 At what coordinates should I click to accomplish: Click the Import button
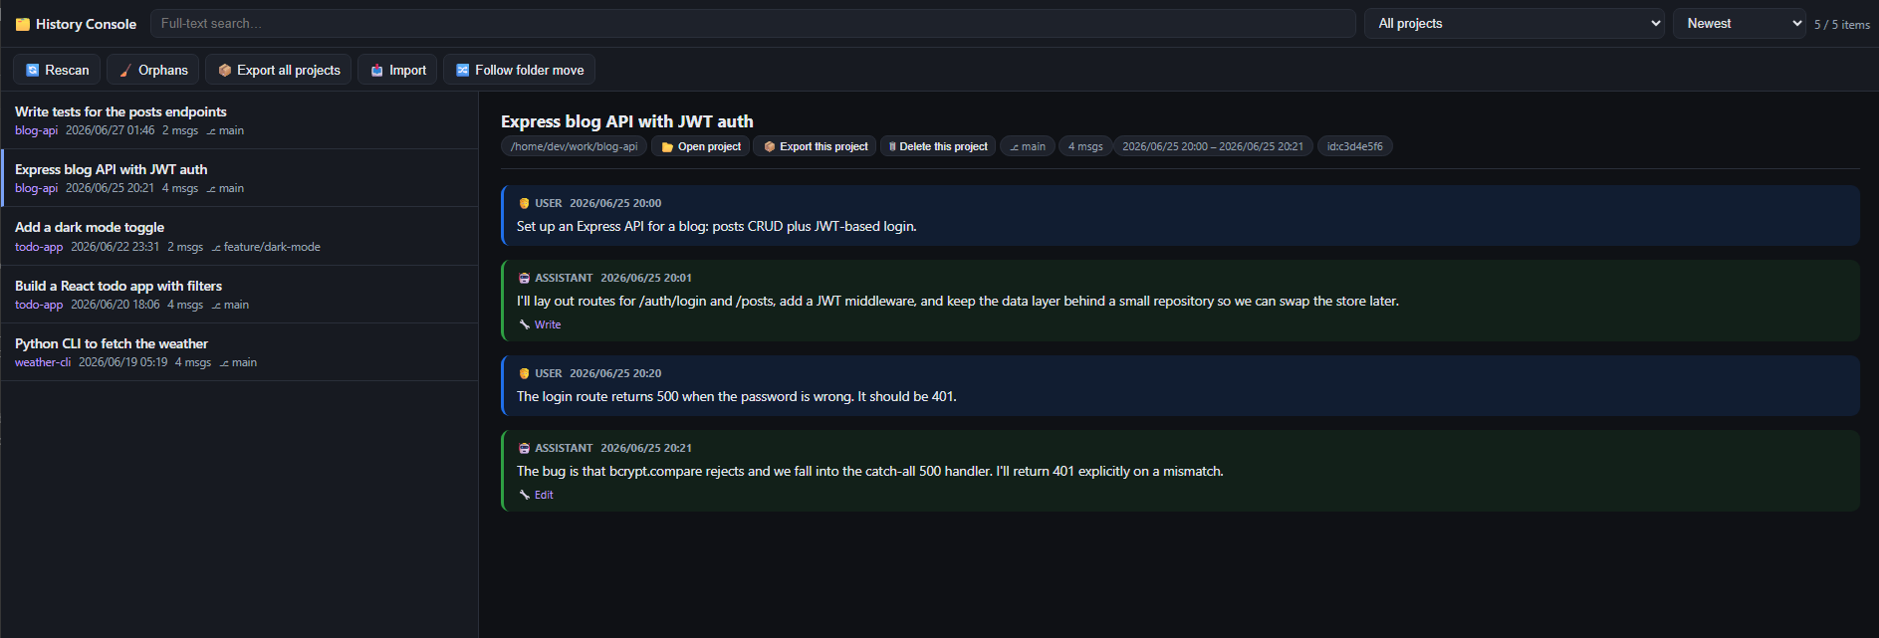(x=397, y=70)
